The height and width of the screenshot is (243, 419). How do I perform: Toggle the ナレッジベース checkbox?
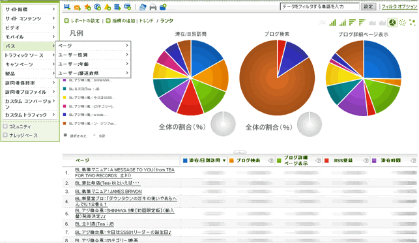(5, 135)
